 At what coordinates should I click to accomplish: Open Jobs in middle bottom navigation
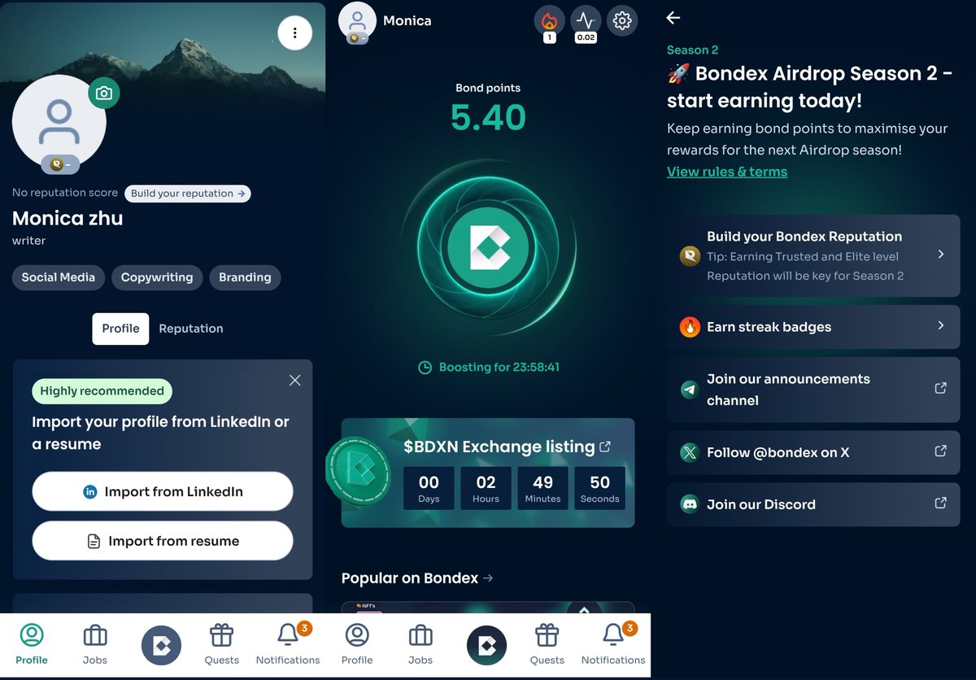tap(420, 644)
